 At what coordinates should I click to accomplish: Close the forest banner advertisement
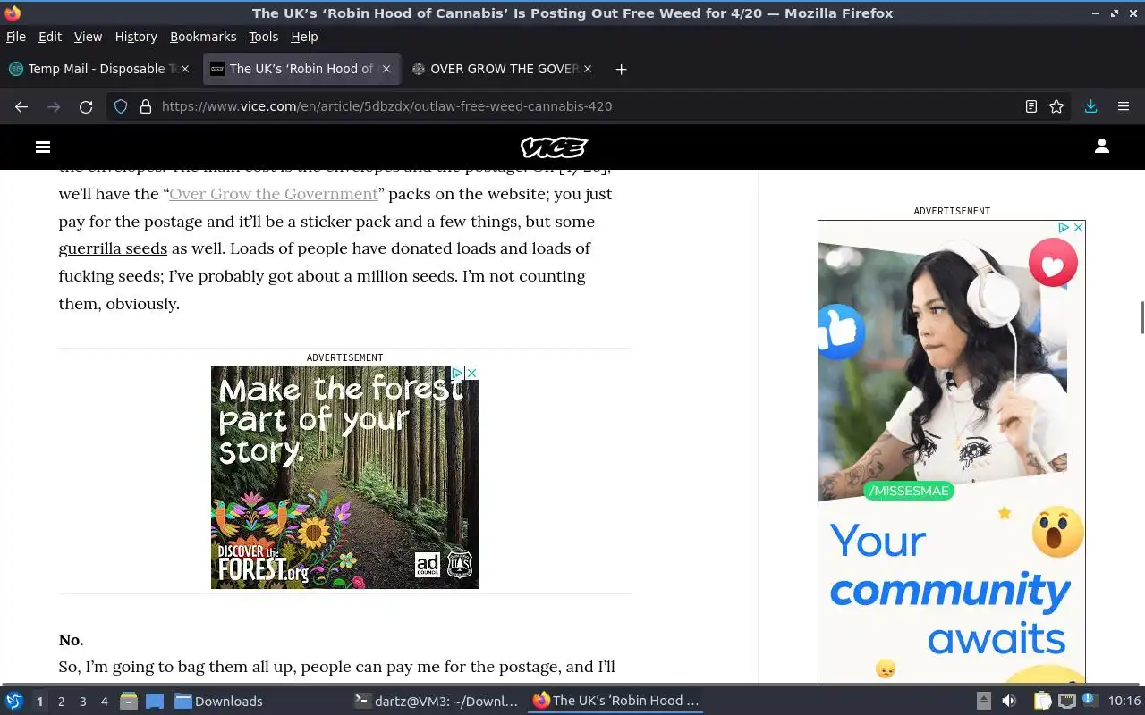[472, 373]
